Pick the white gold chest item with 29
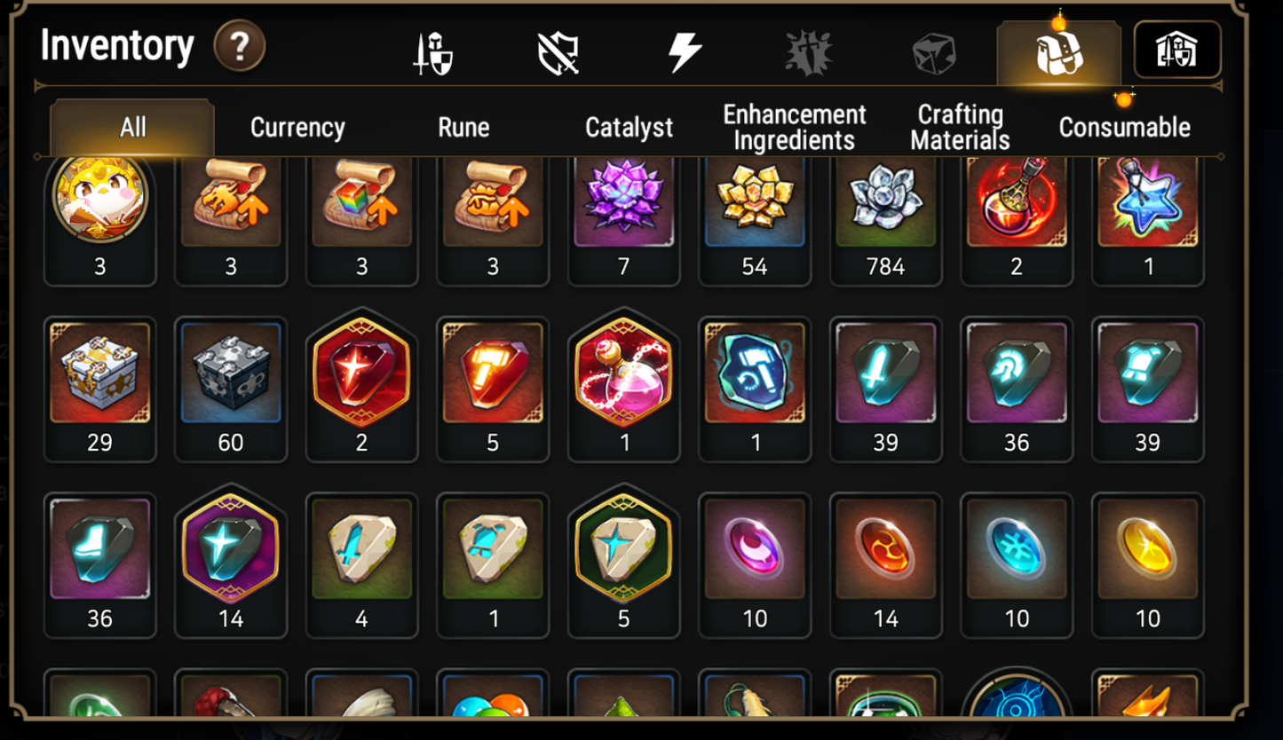Viewport: 1283px width, 740px height. (100, 389)
